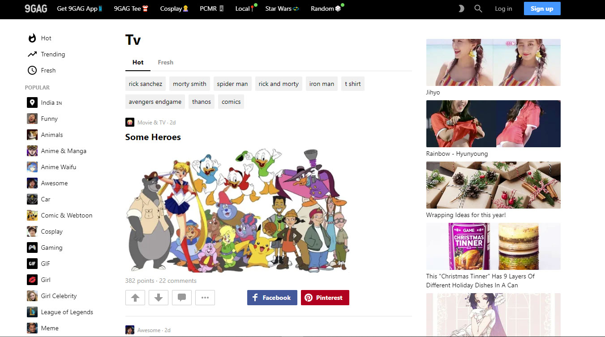Select the thanos tag

[x=202, y=102]
